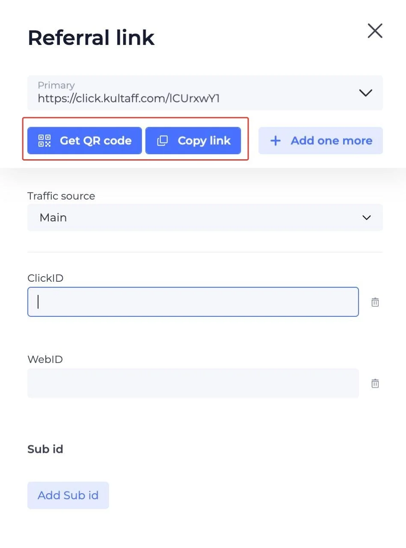406x548 pixels.
Task: Select the https://click.kultaff.com URL text
Action: tap(129, 99)
